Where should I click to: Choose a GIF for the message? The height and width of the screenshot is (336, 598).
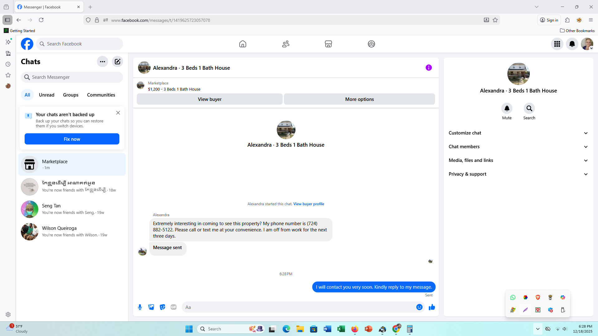point(174,307)
